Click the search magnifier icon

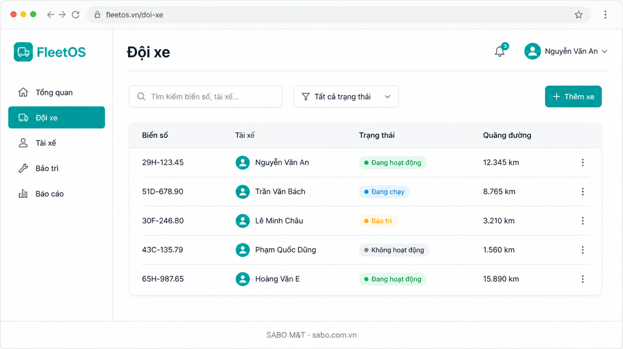pos(141,97)
